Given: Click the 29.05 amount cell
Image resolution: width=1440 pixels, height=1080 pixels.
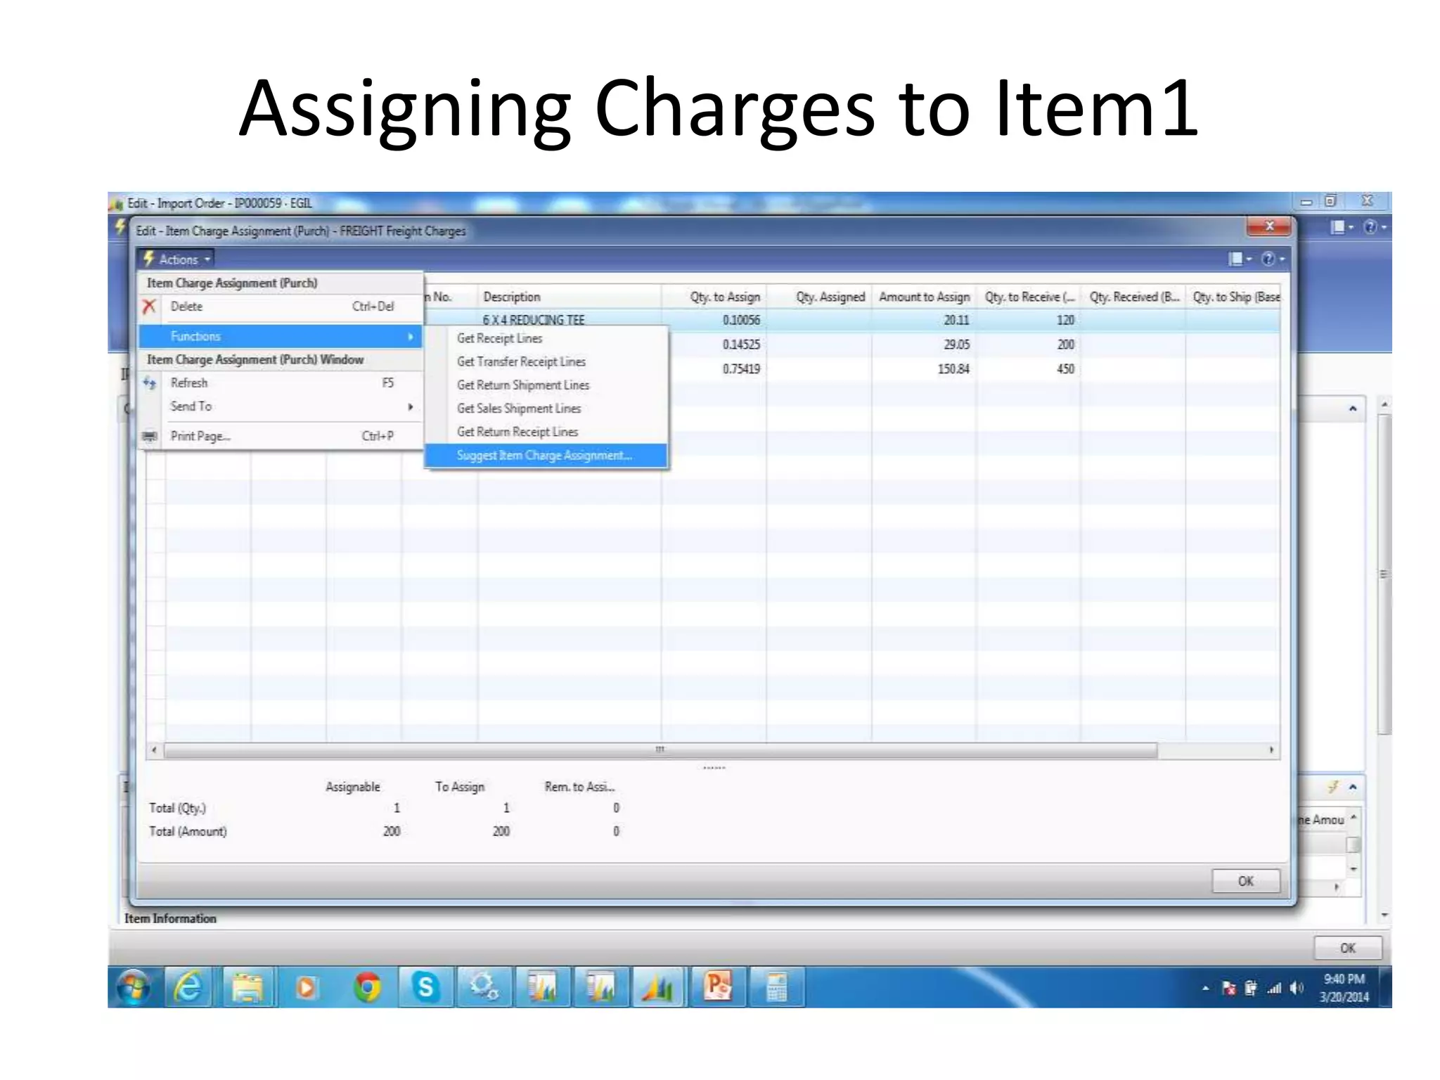Looking at the screenshot, I should point(923,345).
